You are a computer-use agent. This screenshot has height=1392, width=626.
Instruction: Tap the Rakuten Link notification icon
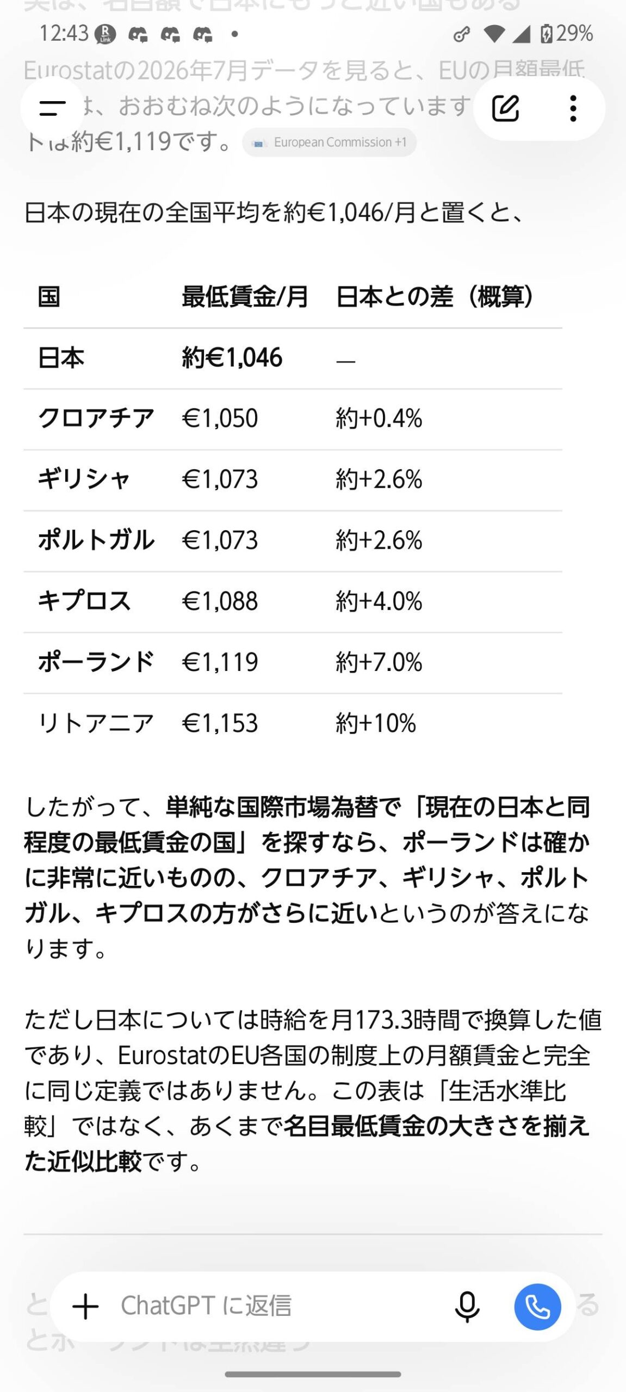coord(106,34)
